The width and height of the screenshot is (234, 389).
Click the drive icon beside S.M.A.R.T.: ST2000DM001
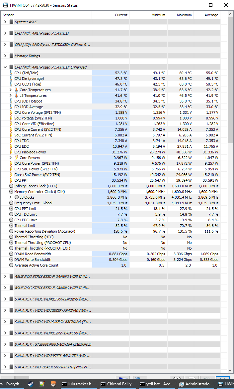[11, 344]
